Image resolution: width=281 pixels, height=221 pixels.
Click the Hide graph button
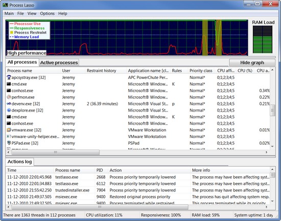(252, 63)
